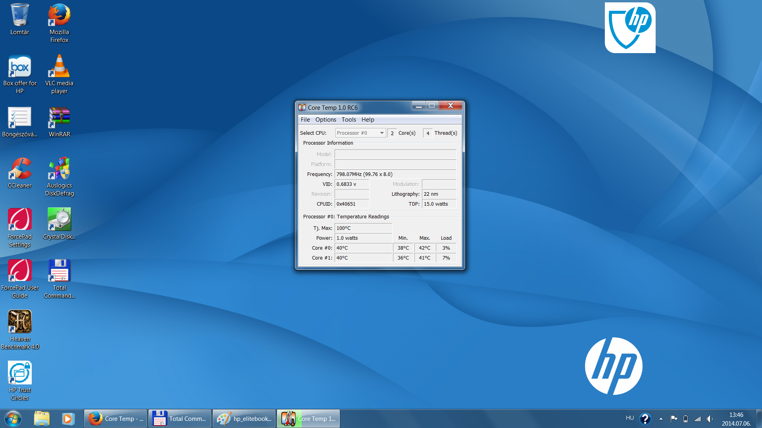Viewport: 762px width, 428px height.
Task: Switch to Total Commander via the taskbar
Action: (x=179, y=418)
